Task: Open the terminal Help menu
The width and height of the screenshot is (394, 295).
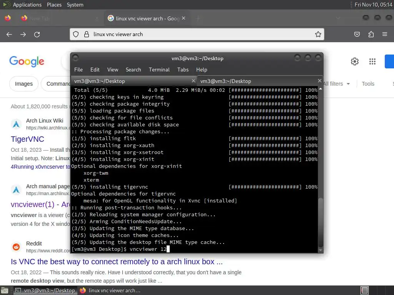Action: (x=202, y=70)
